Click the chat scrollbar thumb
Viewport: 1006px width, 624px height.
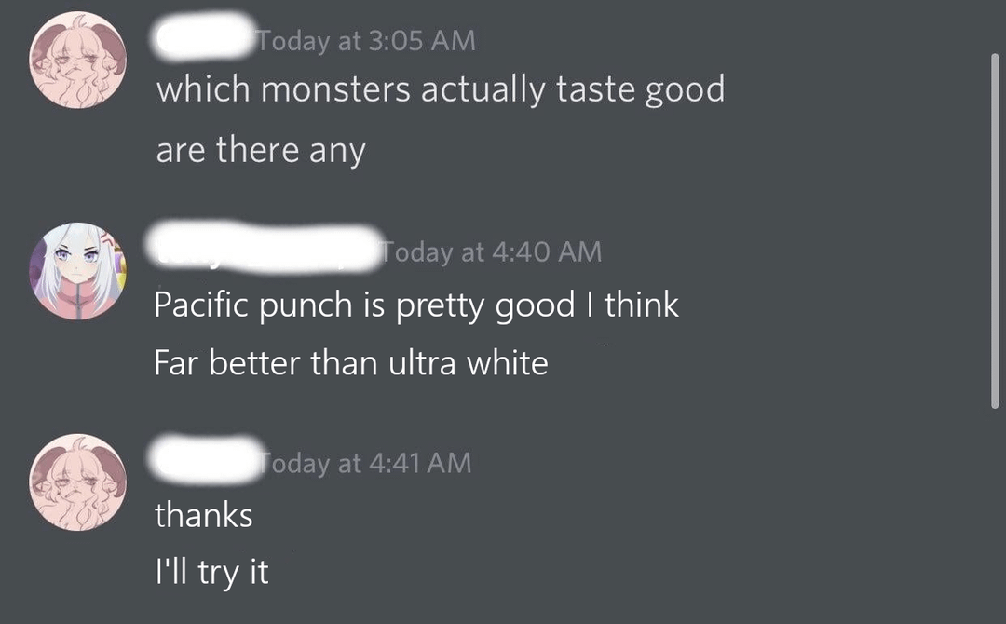pyautogui.click(x=995, y=231)
